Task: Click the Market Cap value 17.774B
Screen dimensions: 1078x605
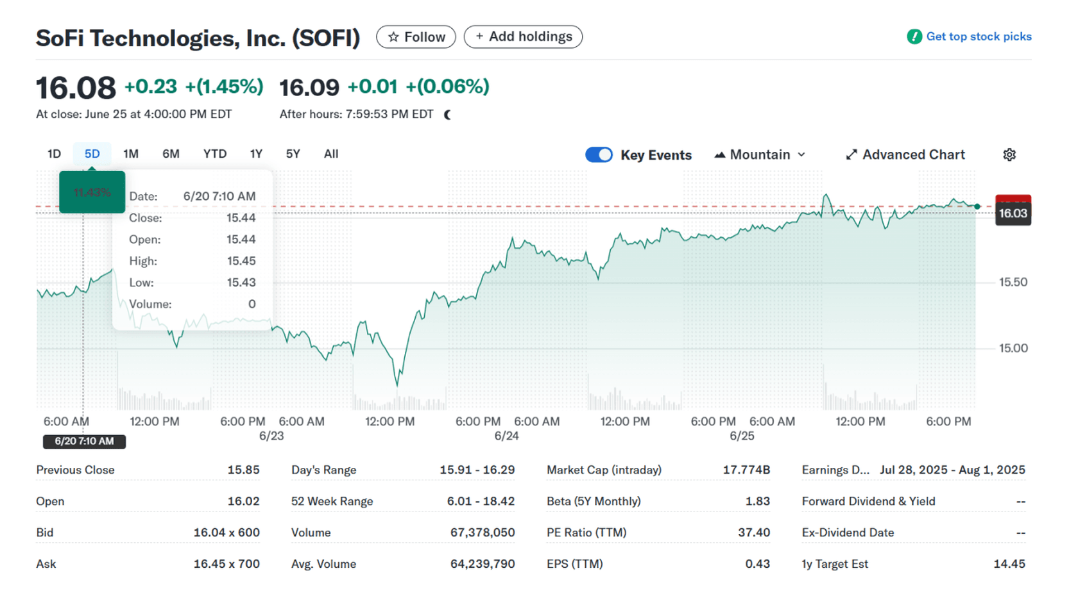Action: coord(746,470)
